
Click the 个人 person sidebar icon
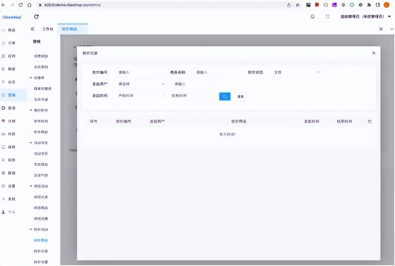(x=3, y=212)
